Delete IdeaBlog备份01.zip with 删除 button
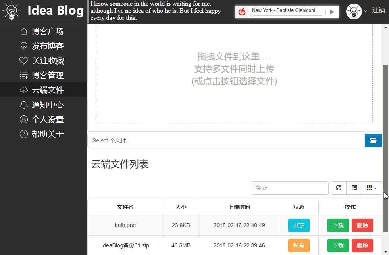389x255 pixels. click(362, 245)
